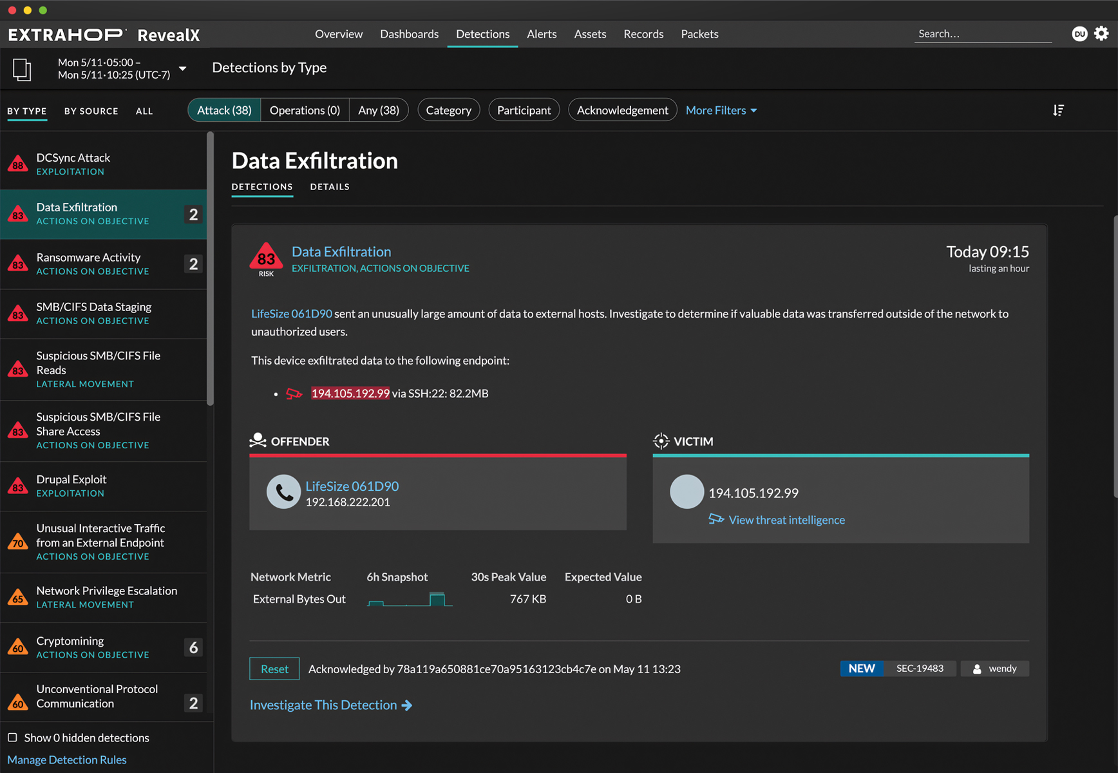Go to the Assets page

590,33
